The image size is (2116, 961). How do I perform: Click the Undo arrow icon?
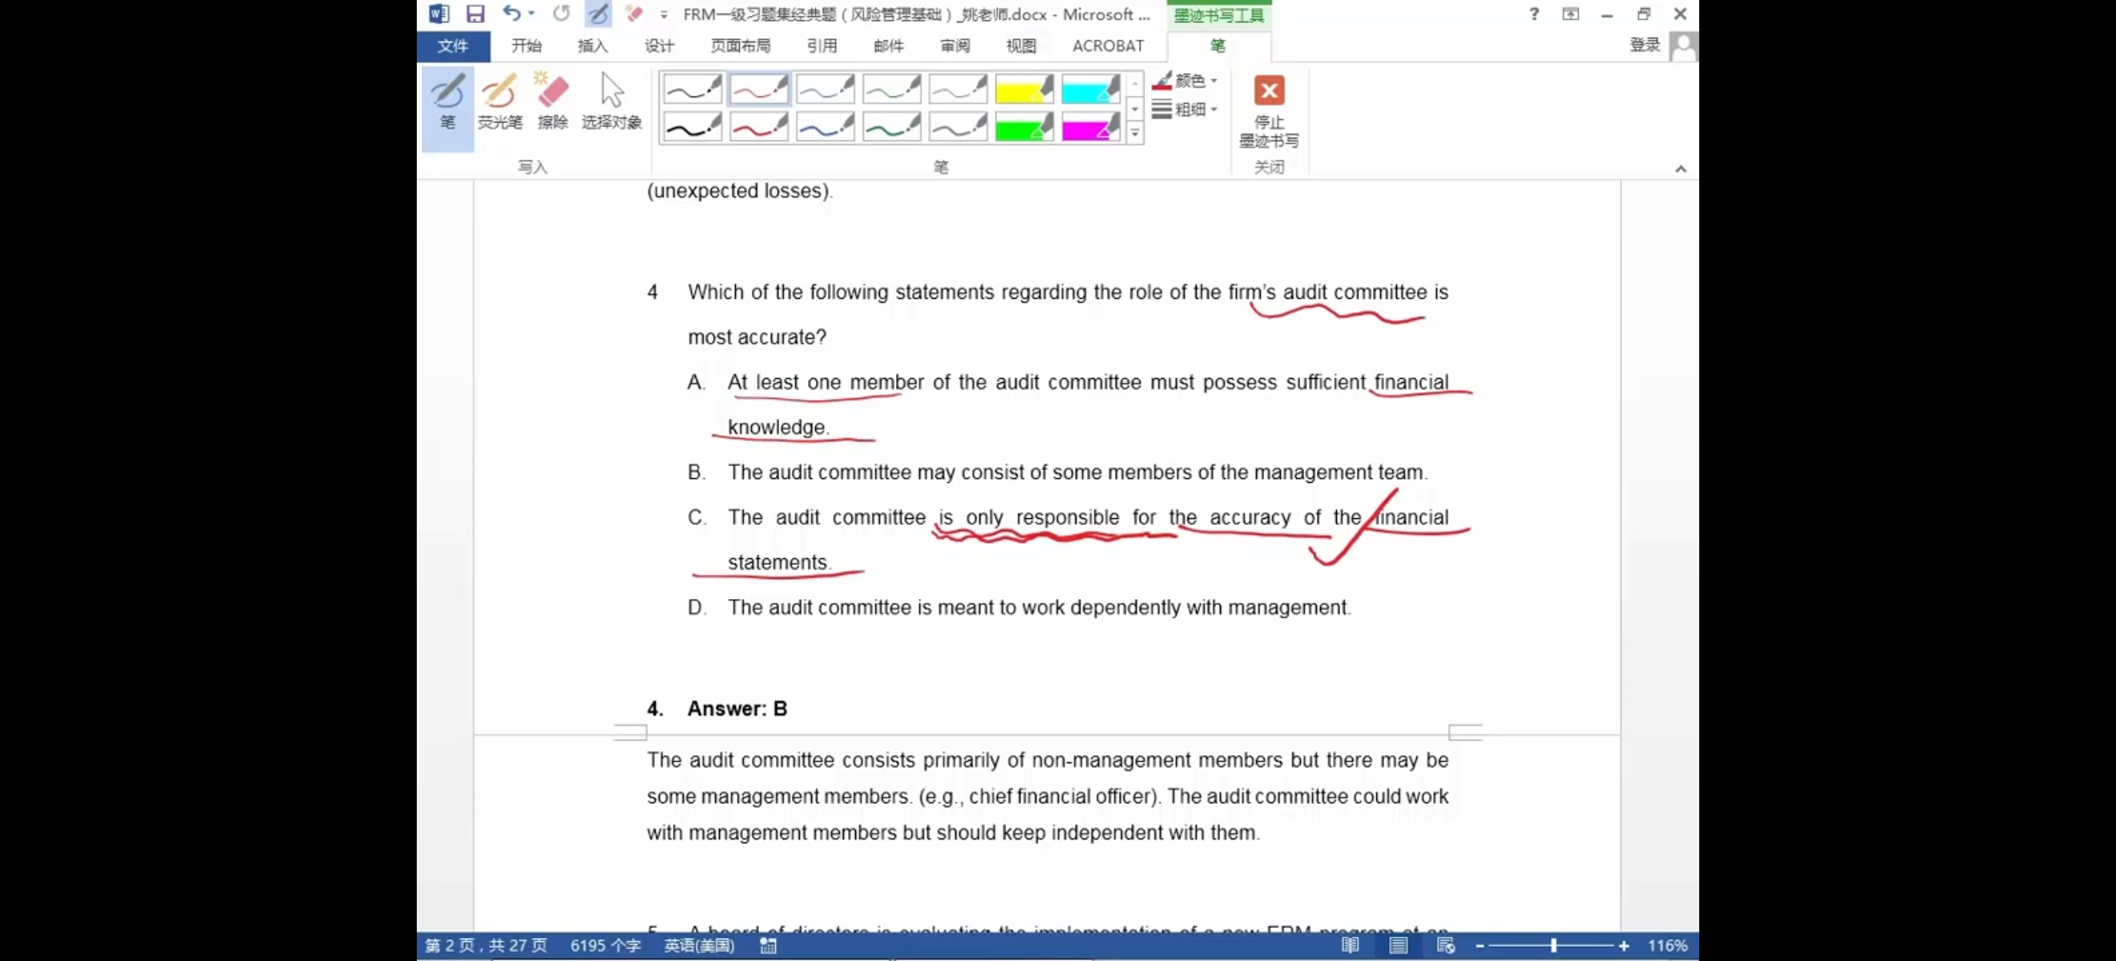pos(511,14)
